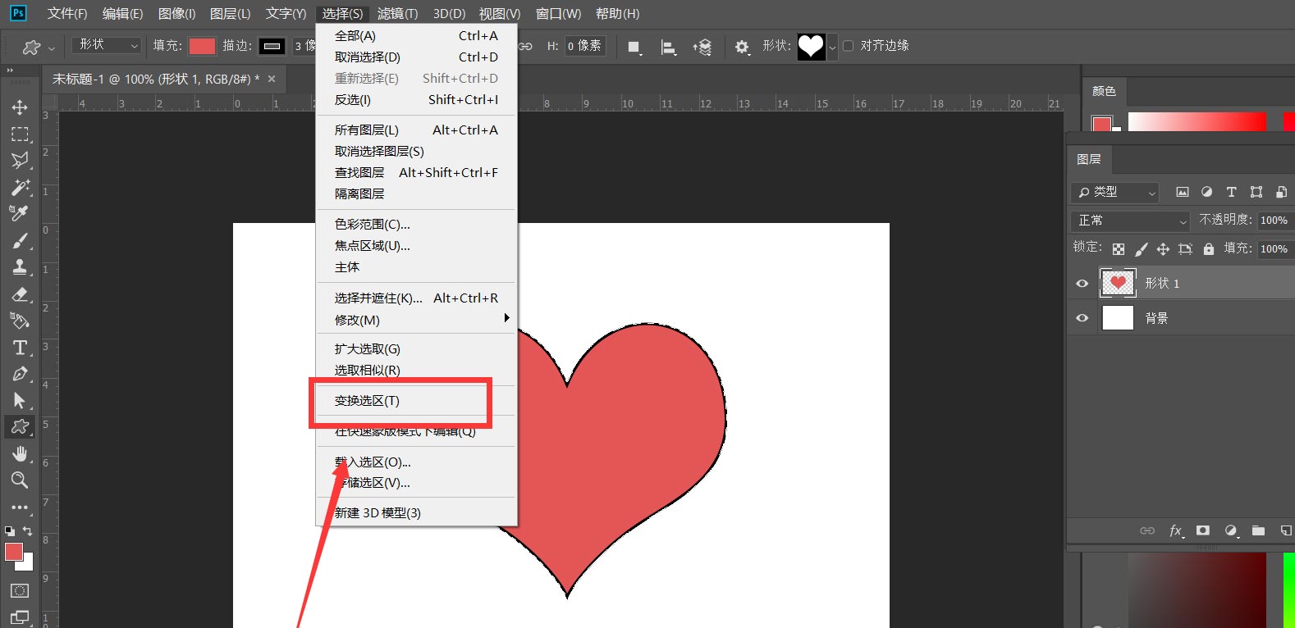This screenshot has height=628, width=1295.
Task: Choose 取消选择(D) menu item
Action: pos(417,57)
